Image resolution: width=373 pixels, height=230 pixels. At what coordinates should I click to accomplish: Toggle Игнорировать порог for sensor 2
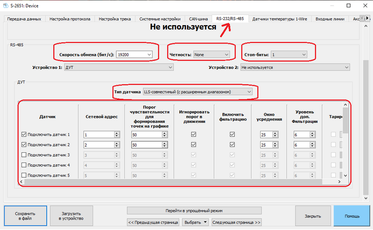point(193,145)
